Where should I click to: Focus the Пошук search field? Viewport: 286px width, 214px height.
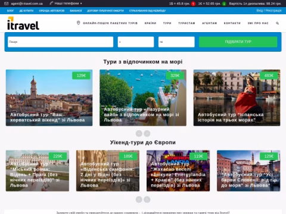61,42
